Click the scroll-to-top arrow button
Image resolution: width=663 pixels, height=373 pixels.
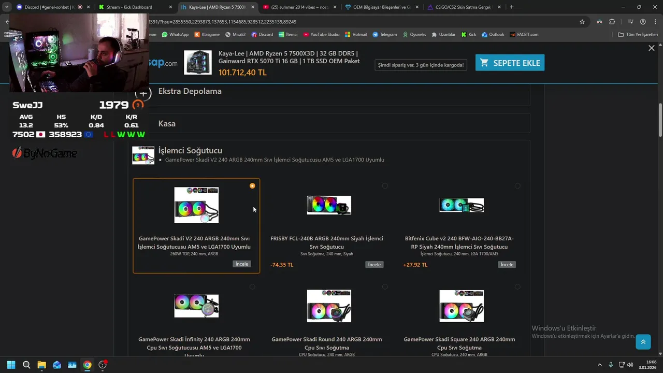click(643, 341)
